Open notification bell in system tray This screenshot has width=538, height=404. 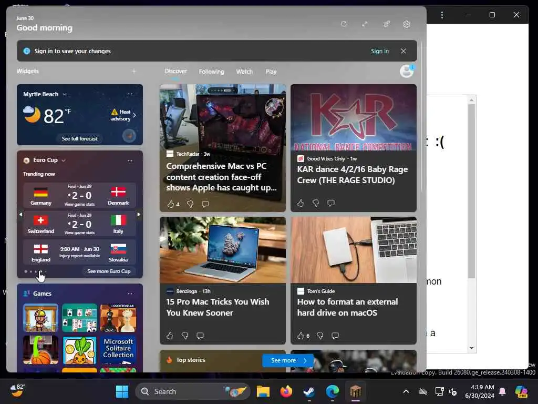502,391
